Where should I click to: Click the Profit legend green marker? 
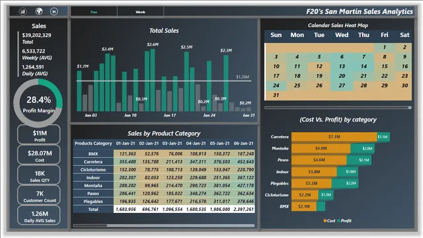click(338, 221)
